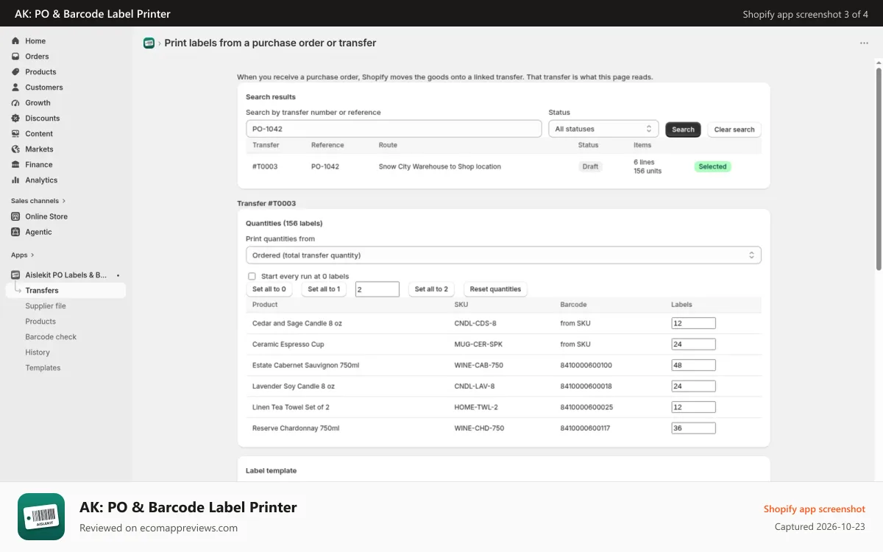Click SKU CNDL-CDS-8
This screenshot has height=552, width=883.
tap(475, 324)
